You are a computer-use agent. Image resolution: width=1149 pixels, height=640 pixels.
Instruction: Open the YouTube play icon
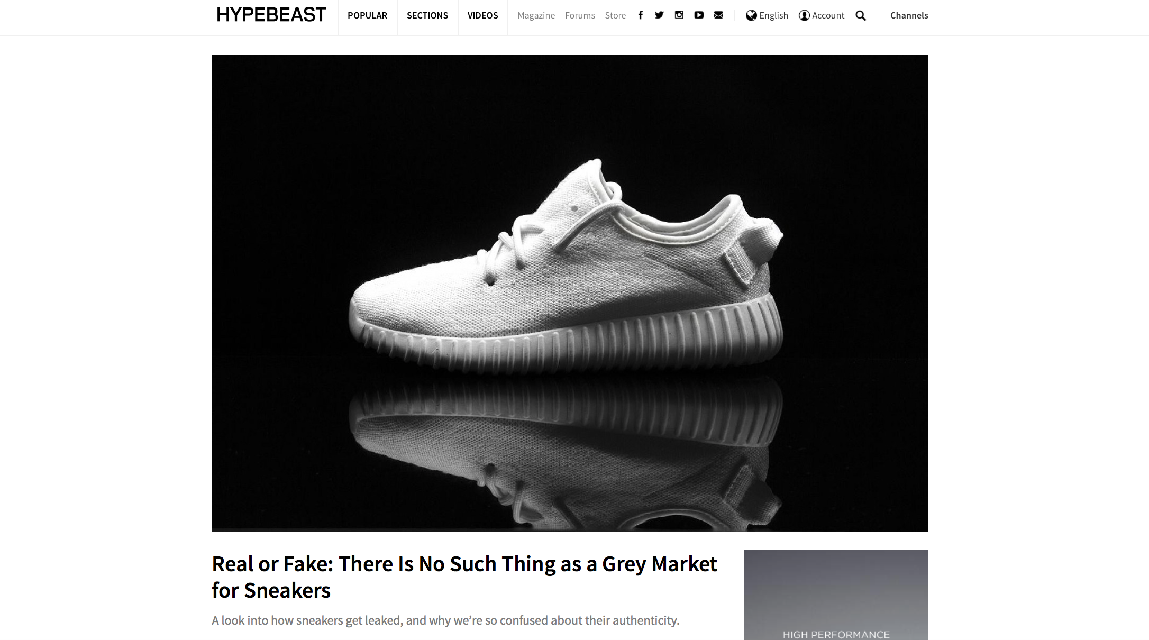[699, 15]
